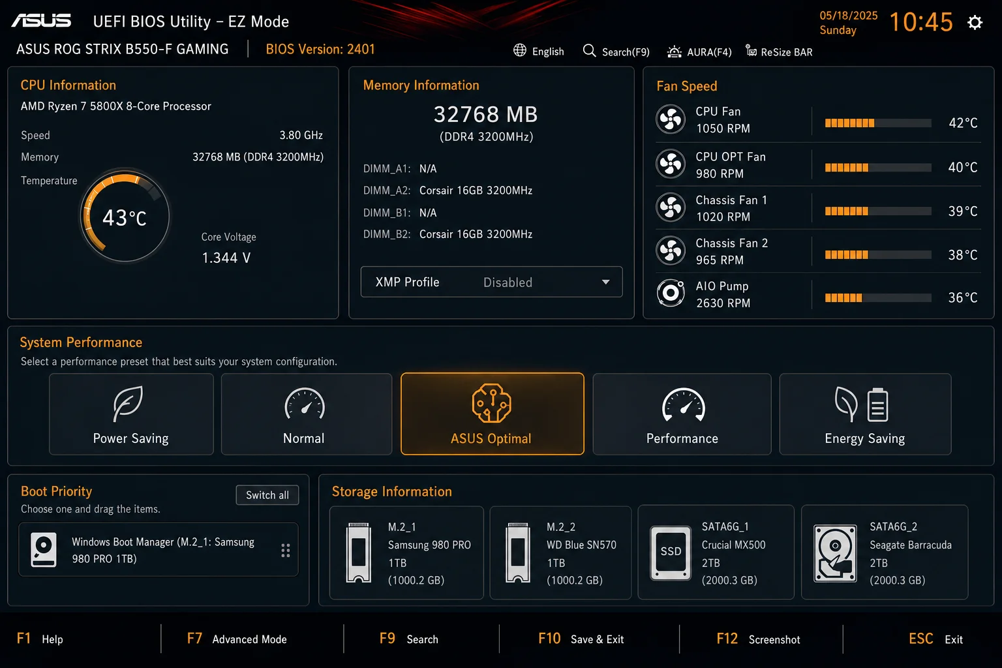Click the DIMM_A2 Corsair 16GB row
The width and height of the screenshot is (1002, 668).
click(448, 190)
